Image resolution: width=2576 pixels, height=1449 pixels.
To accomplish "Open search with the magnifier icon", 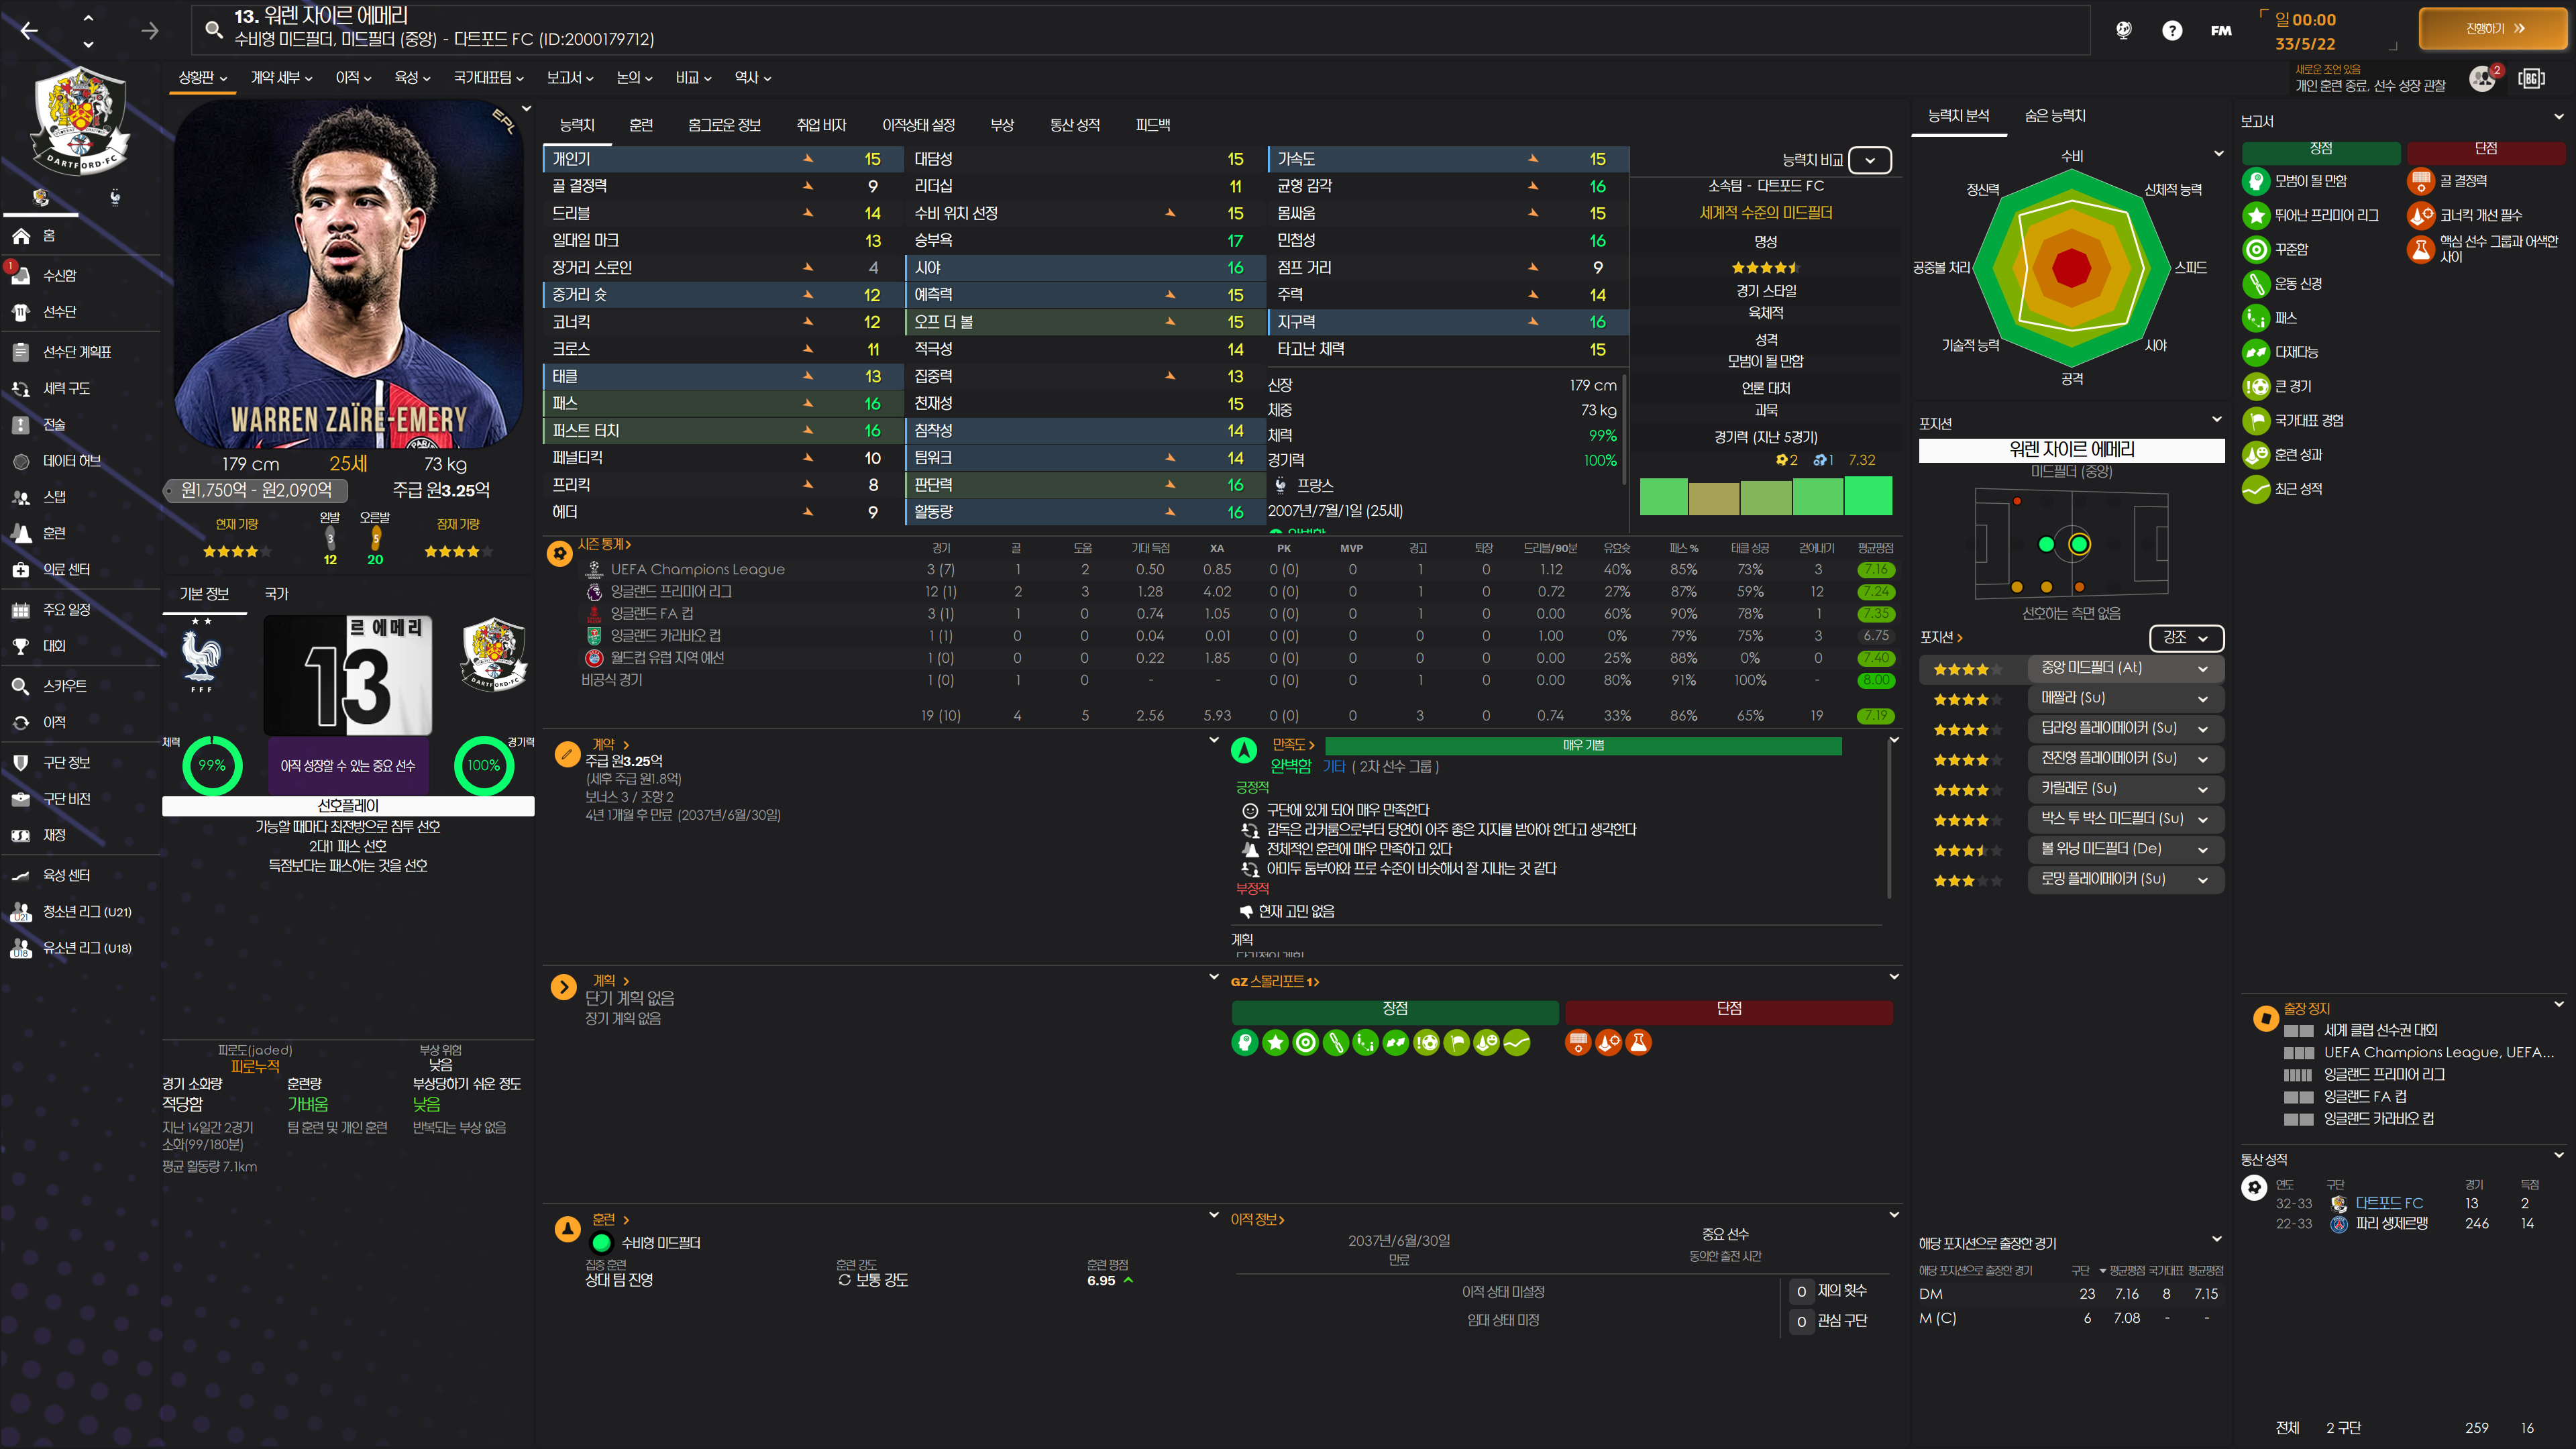I will (x=213, y=29).
